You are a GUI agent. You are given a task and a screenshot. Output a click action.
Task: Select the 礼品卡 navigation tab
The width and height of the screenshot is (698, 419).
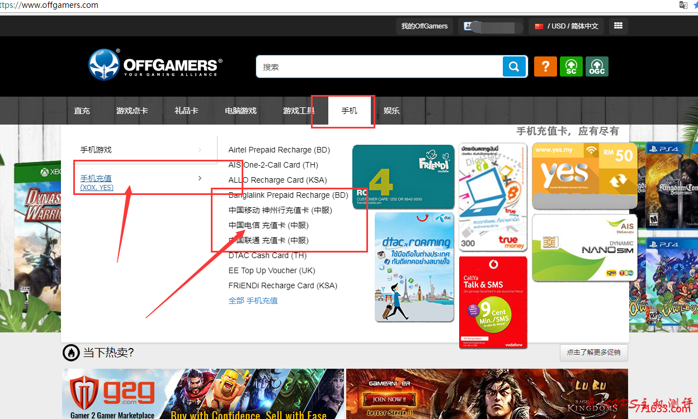[186, 111]
